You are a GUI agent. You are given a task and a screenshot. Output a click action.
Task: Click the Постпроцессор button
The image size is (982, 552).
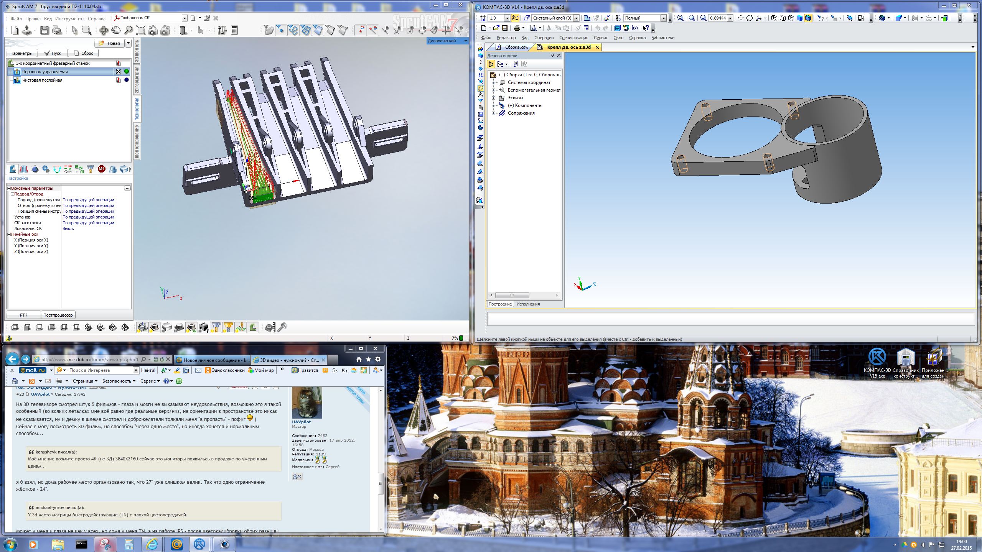pos(58,315)
